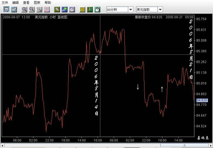Click the zoom out magnifier icon
Viewport: 213px width, 148px height.
click(x=32, y=9)
